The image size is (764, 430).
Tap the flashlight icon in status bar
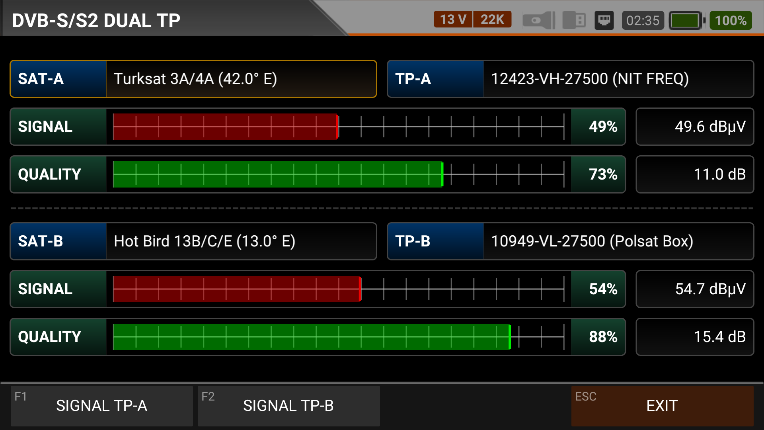(x=538, y=20)
